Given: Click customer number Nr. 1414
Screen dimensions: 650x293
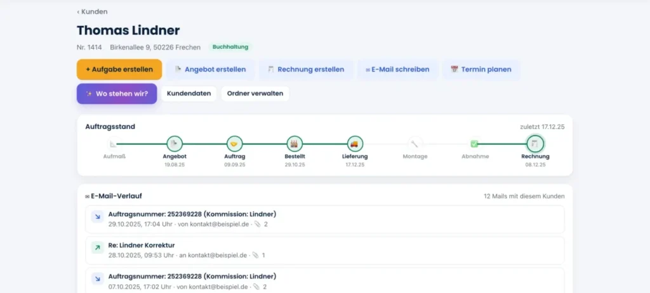Looking at the screenshot, I should (x=89, y=47).
